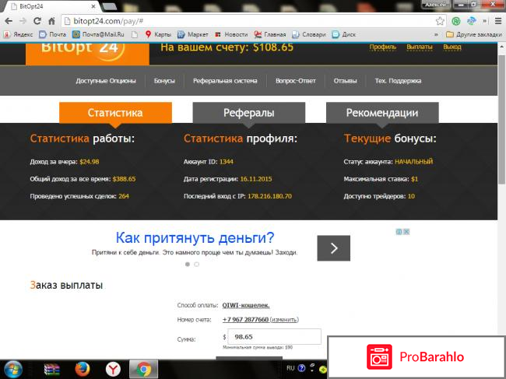This screenshot has height=379, width=506.
Task: Click the RU language indicator
Action: pyautogui.click(x=290, y=368)
